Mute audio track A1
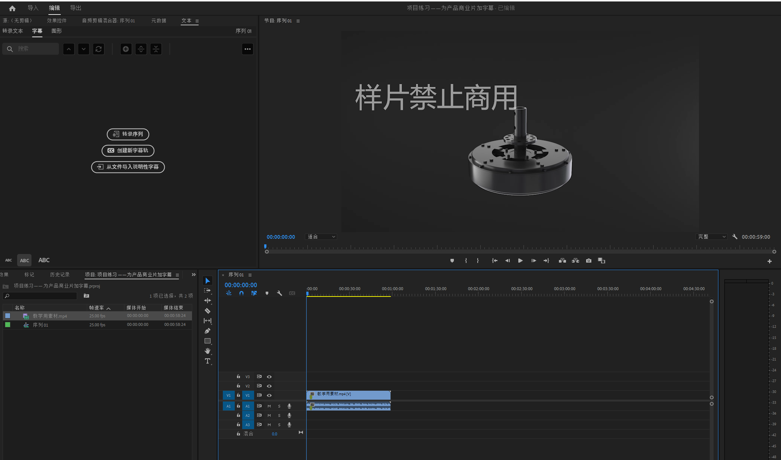 click(269, 406)
